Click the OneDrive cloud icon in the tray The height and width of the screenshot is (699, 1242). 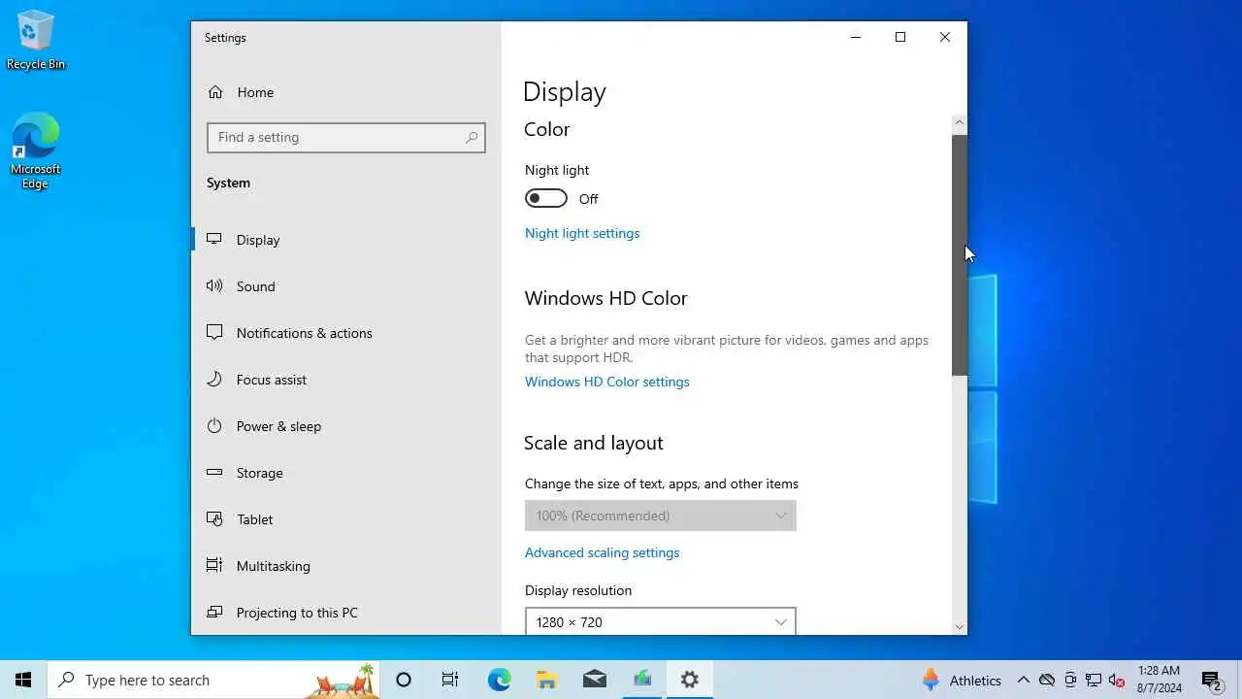coord(1046,680)
